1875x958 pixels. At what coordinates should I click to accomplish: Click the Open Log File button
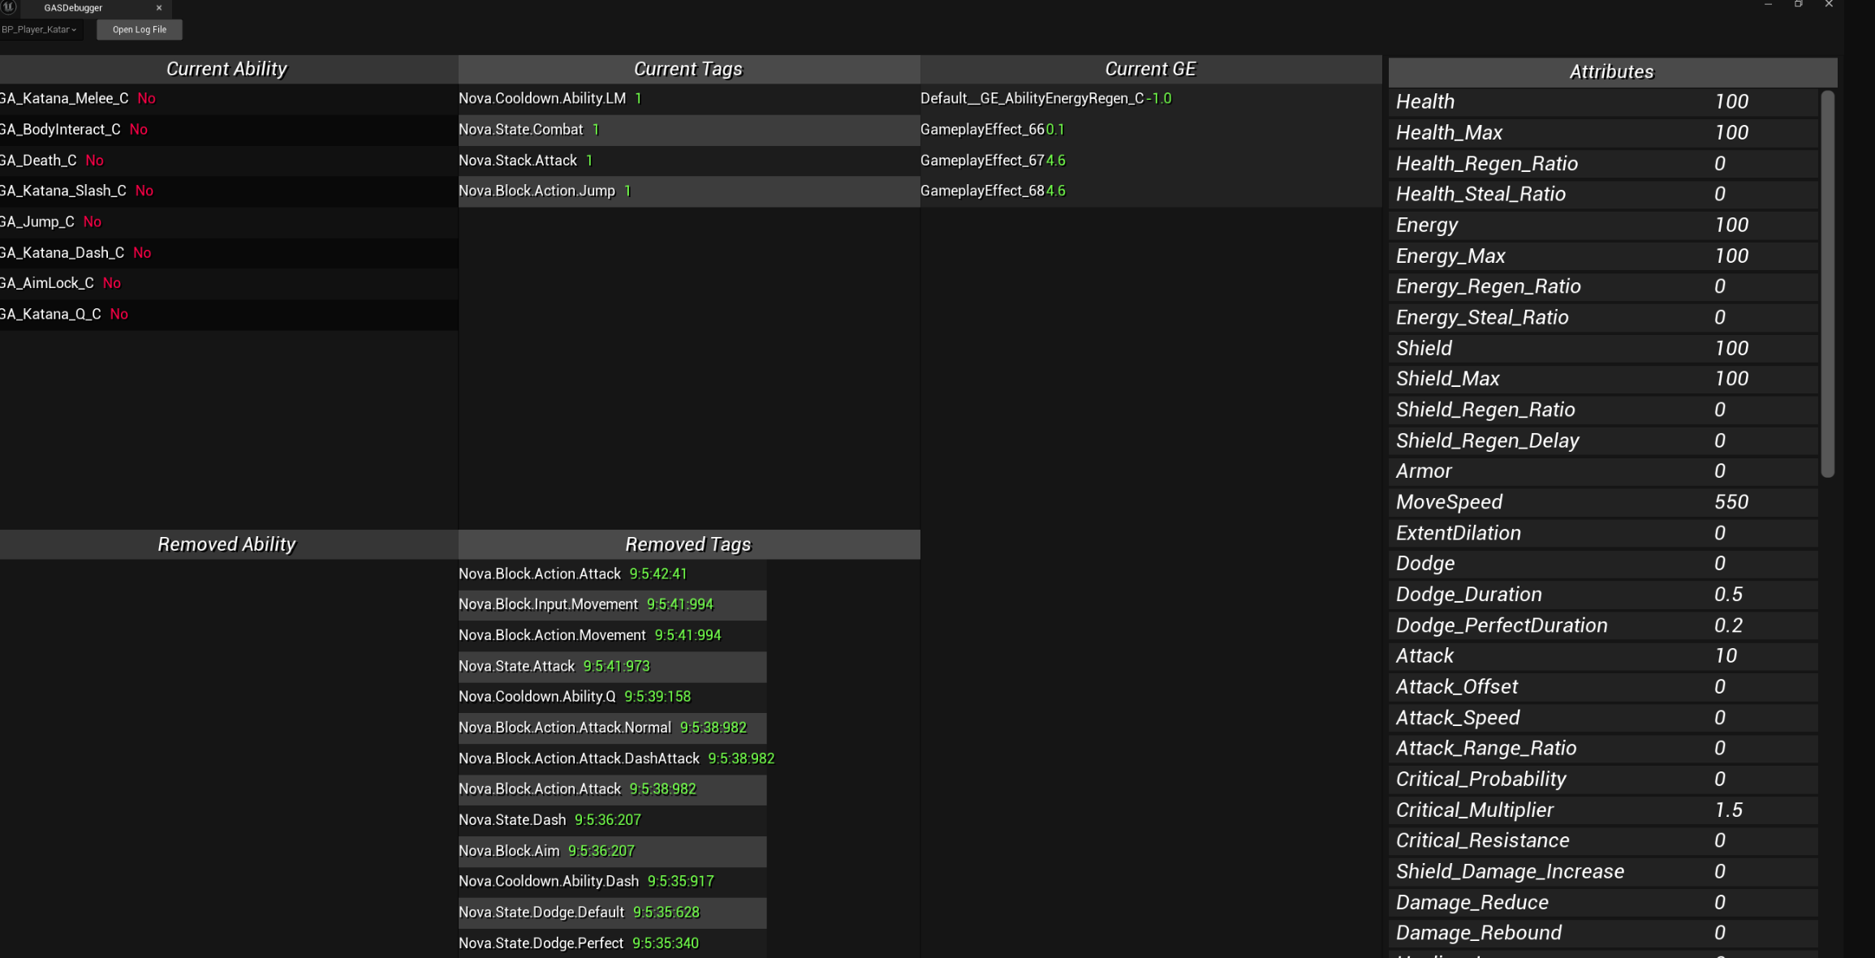tap(140, 30)
